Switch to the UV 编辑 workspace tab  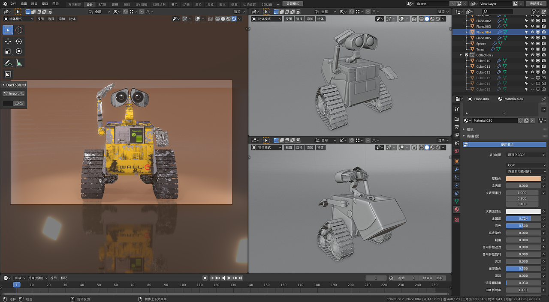(141, 4)
